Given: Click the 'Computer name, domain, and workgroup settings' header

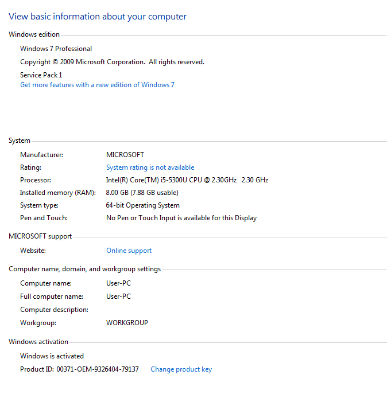Looking at the screenshot, I should 84,269.
